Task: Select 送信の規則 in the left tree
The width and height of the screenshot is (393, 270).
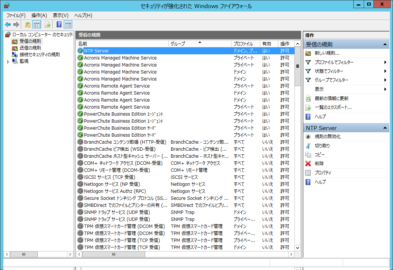Action: click(30, 48)
